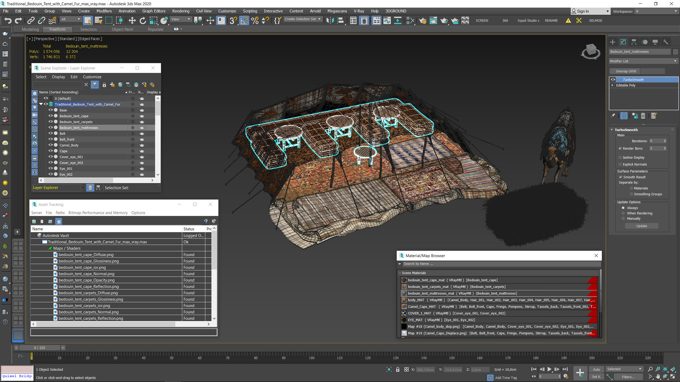Toggle the Percent Snap icon

255,21
